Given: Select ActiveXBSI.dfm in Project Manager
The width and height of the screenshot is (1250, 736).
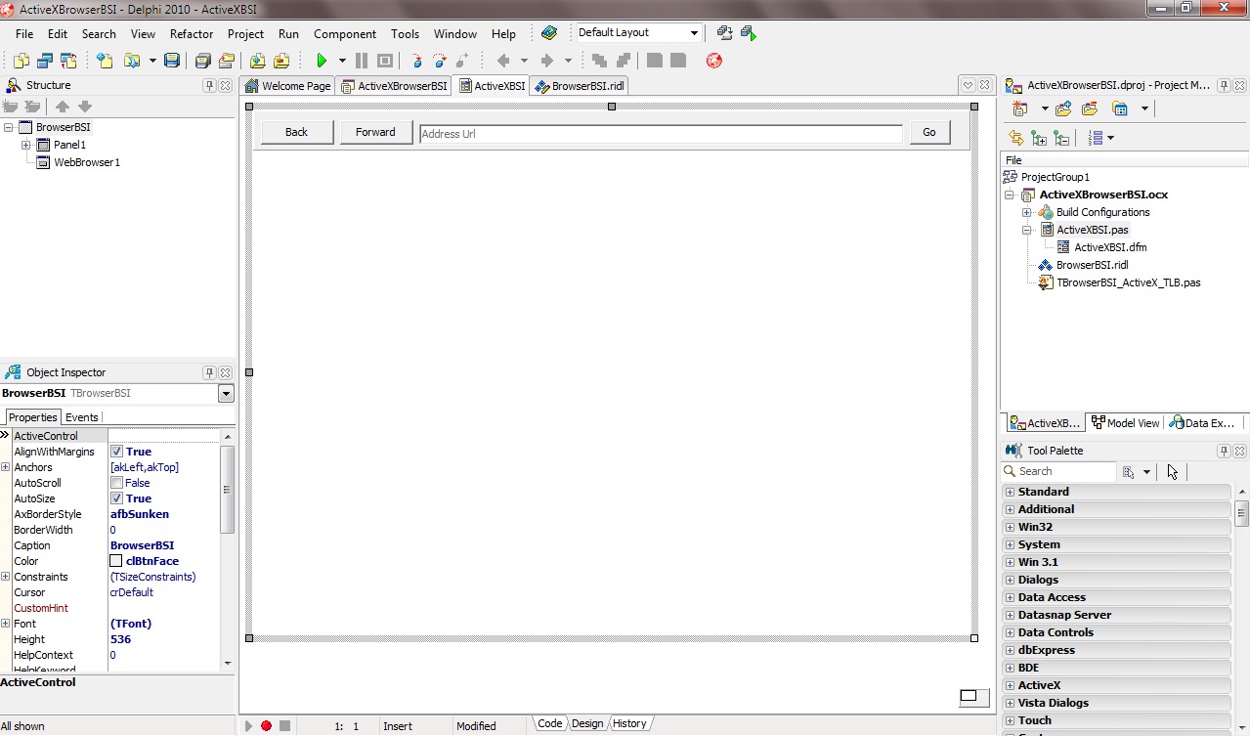Looking at the screenshot, I should tap(1110, 247).
